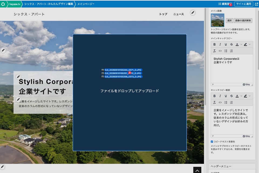Toggle Underline in メインキャッチコピー editor
259x173 pixels.
point(226,44)
